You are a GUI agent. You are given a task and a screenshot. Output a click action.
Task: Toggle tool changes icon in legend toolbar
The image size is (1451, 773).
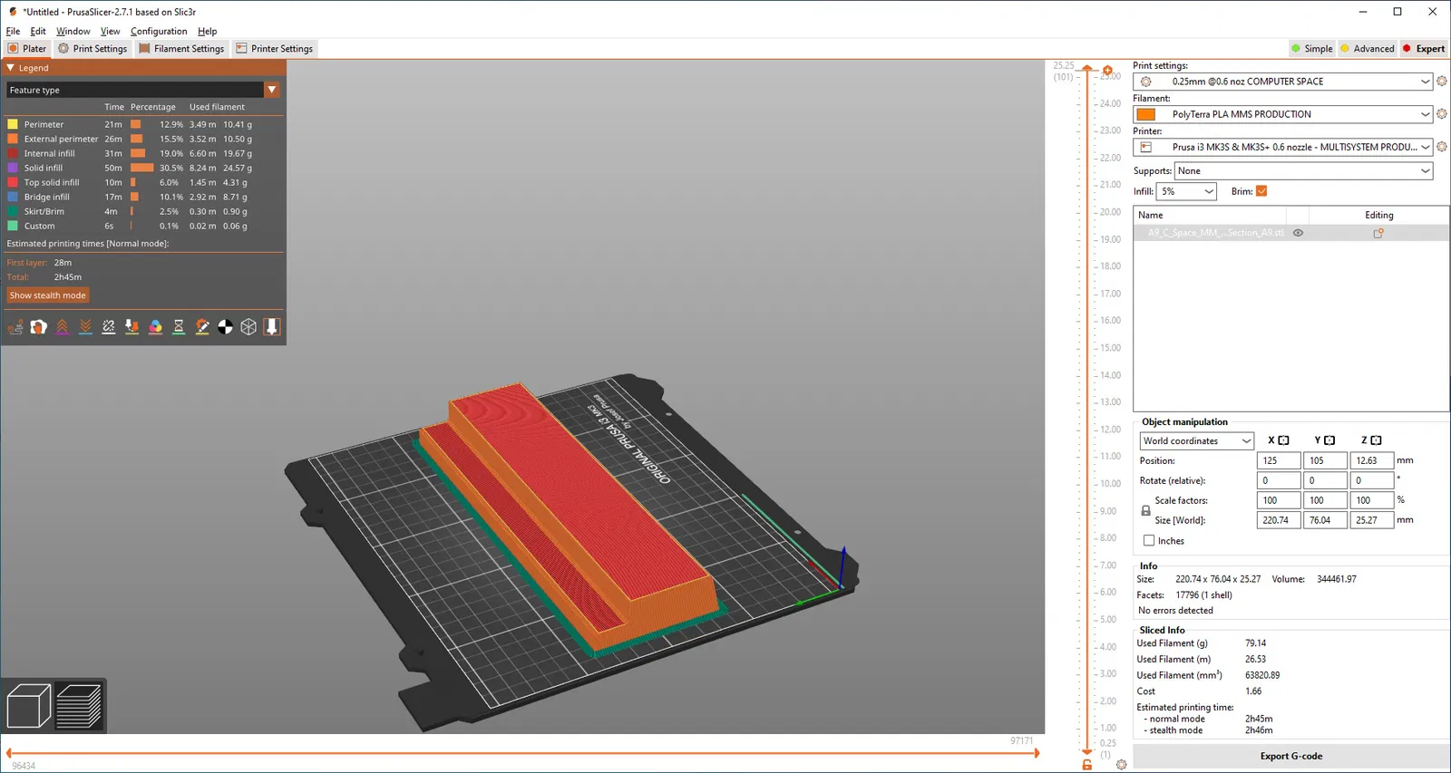pos(132,327)
